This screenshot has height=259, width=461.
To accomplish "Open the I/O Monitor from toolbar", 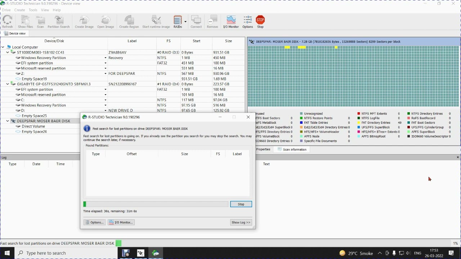I will [x=231, y=22].
